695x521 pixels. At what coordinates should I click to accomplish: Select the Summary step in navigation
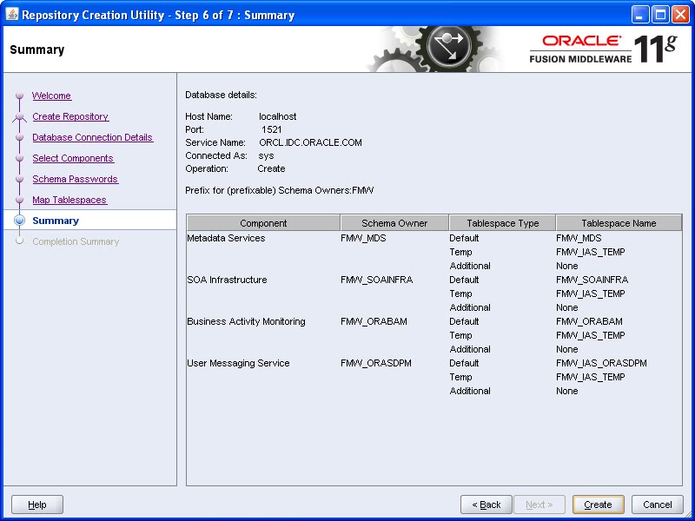coord(56,221)
